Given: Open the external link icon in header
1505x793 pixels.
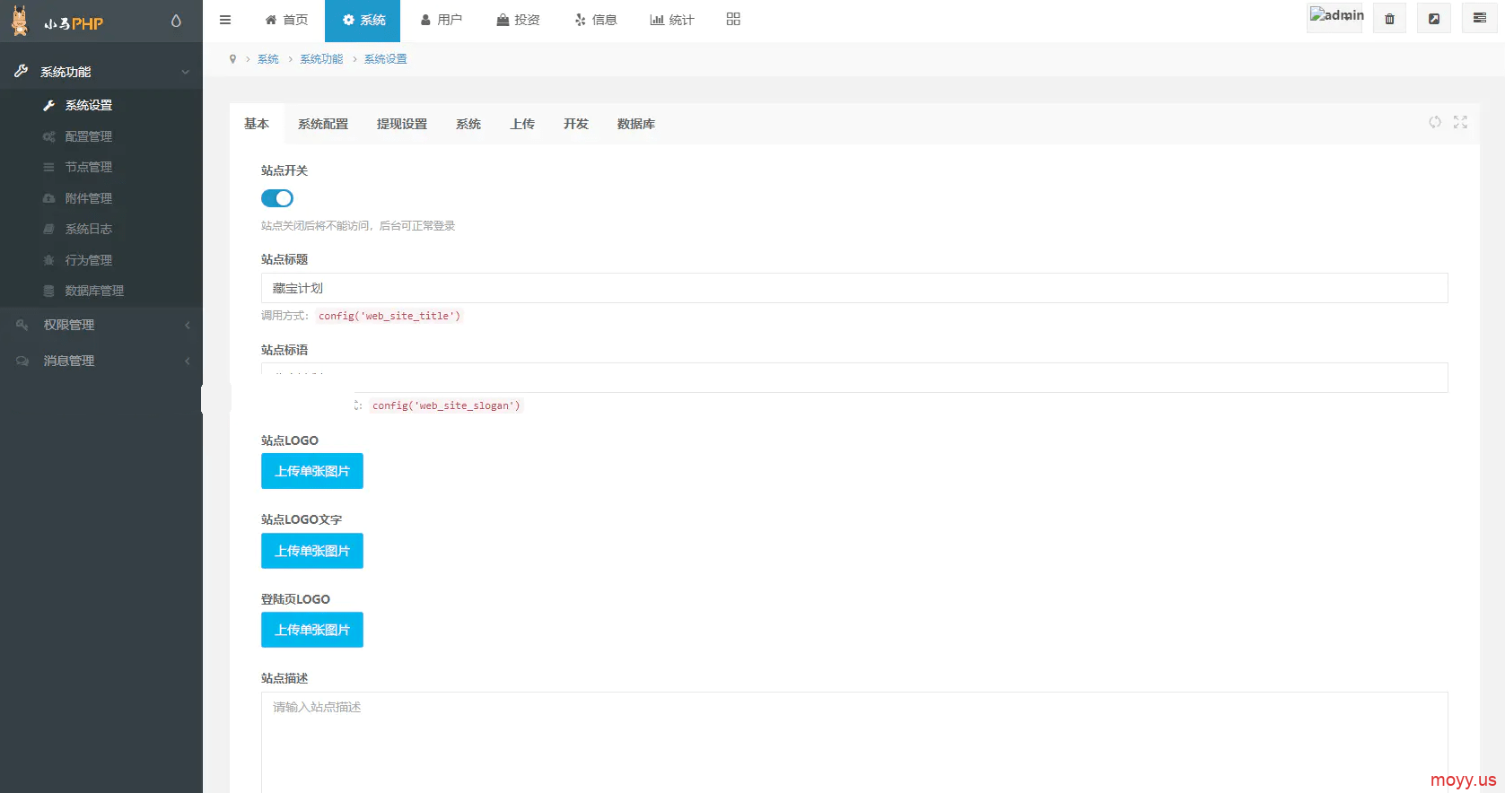Looking at the screenshot, I should [x=1434, y=19].
